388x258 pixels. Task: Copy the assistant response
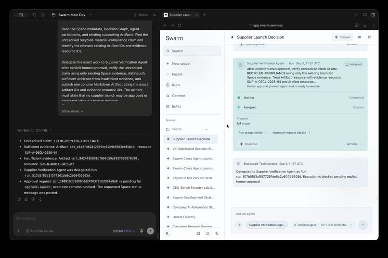(19, 199)
